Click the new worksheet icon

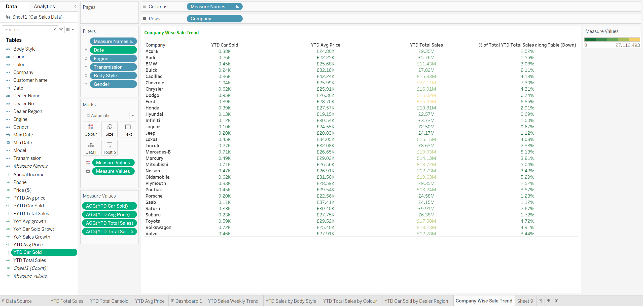point(541,301)
